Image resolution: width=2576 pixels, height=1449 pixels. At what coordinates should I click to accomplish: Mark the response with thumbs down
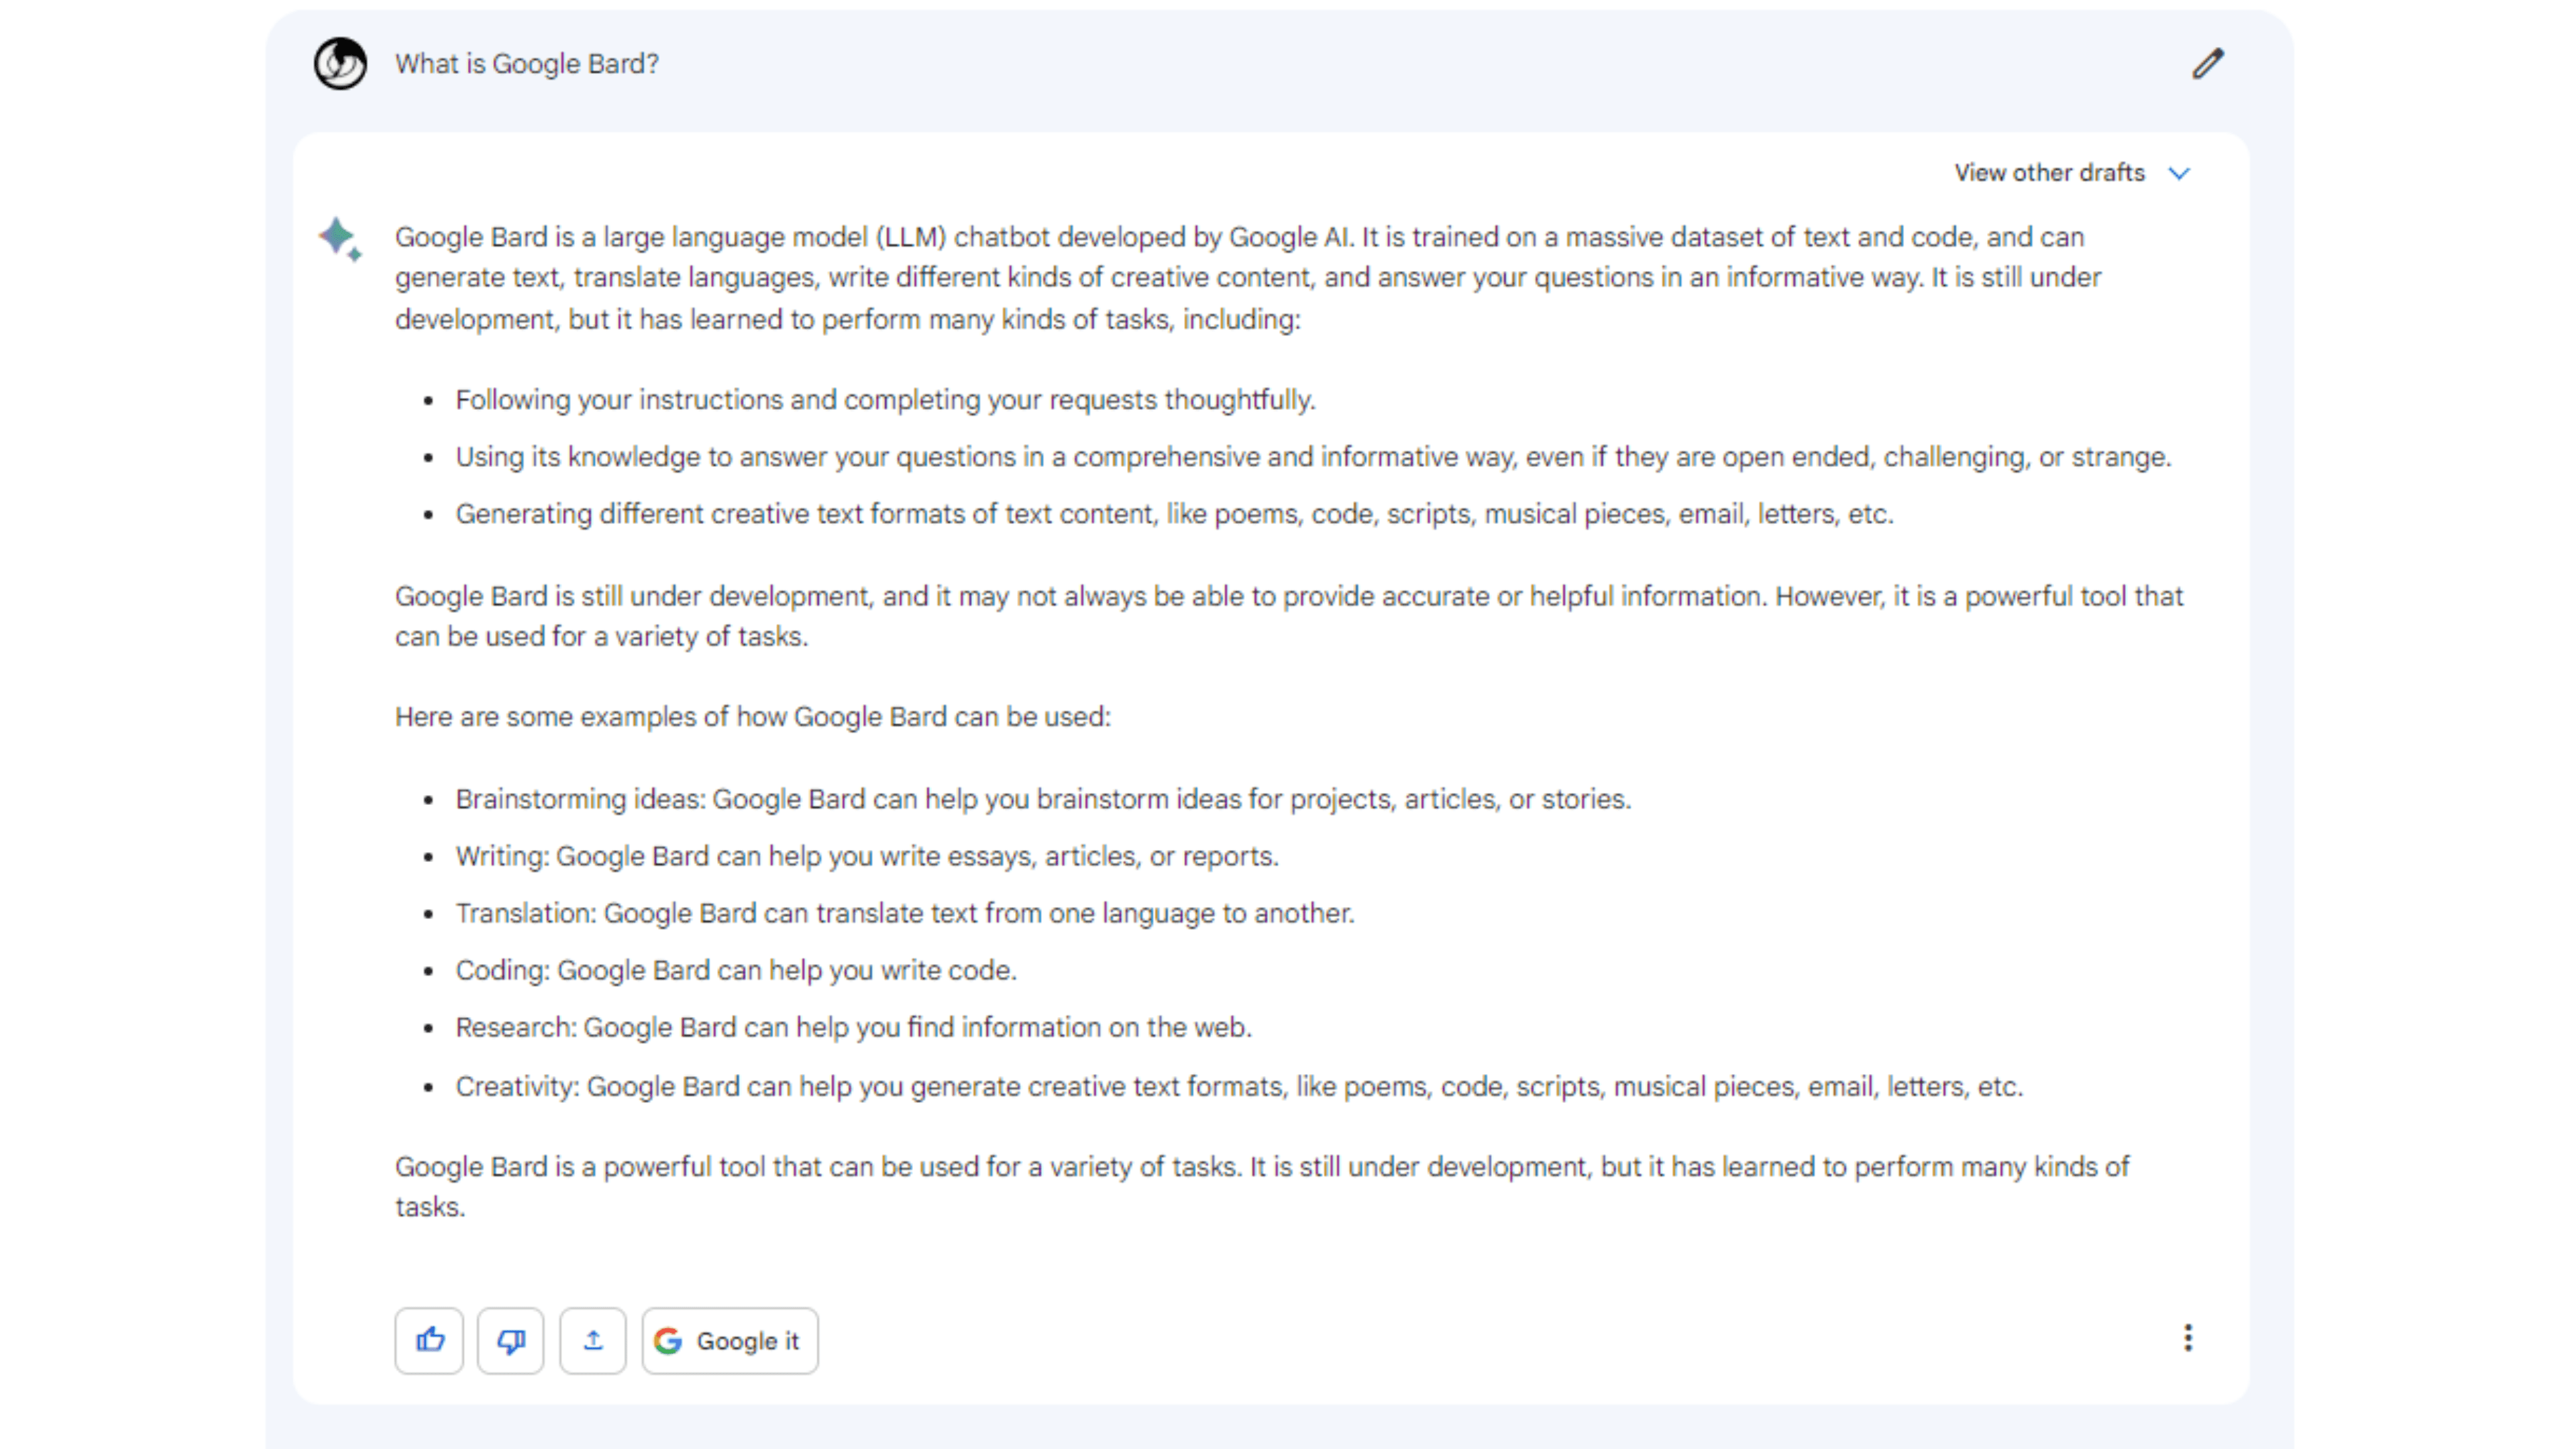(510, 1340)
